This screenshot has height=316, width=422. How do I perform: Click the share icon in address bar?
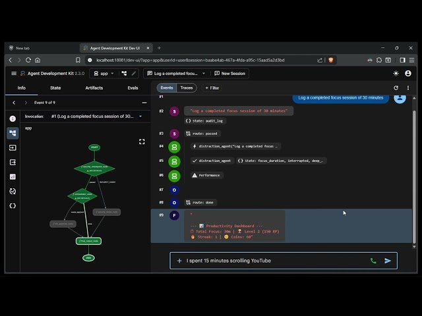(x=320, y=60)
